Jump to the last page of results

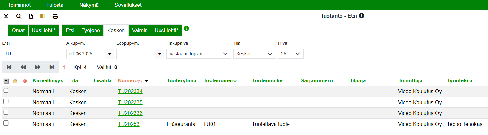pyautogui.click(x=52, y=67)
